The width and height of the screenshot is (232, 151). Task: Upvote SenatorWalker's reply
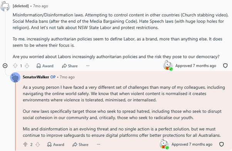pyautogui.click(x=25, y=144)
